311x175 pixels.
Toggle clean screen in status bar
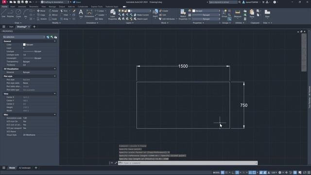click(305, 173)
